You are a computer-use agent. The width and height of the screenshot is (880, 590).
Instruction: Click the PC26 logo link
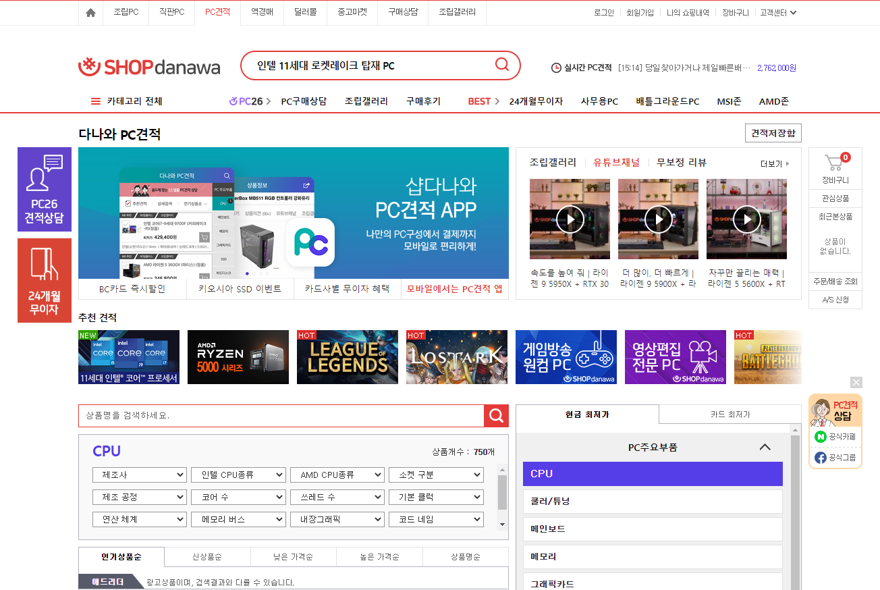tap(246, 101)
